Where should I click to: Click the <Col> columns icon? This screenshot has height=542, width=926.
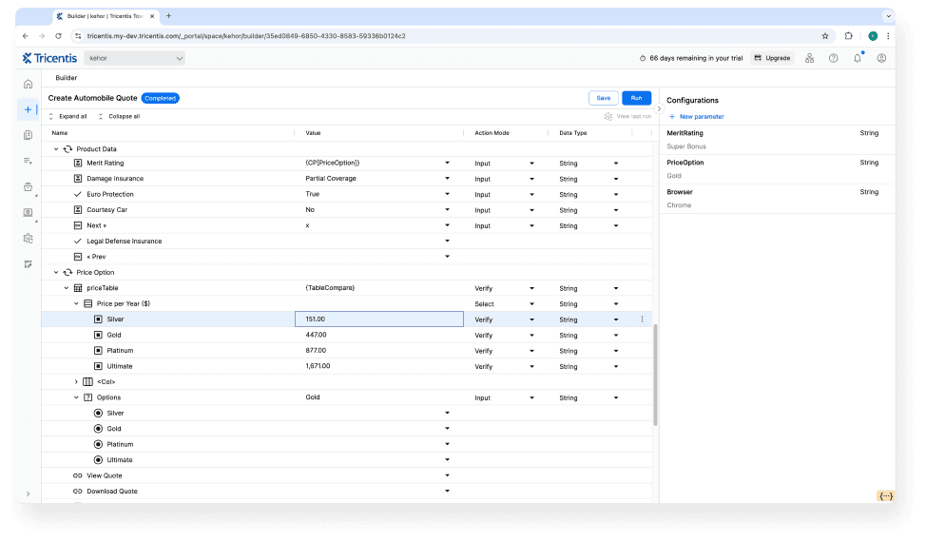[88, 382]
